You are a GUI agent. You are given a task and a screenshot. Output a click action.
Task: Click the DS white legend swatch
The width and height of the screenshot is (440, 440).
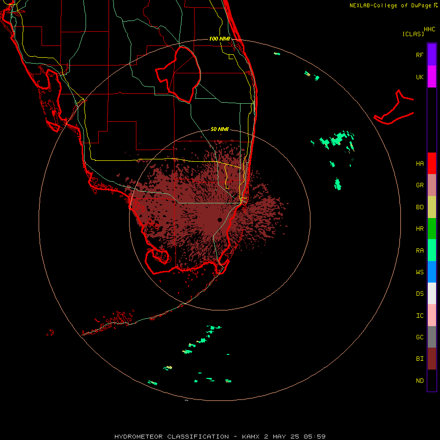click(432, 293)
